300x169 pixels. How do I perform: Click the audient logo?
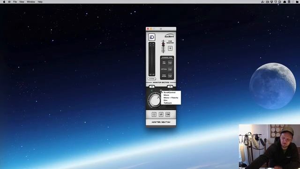point(169,36)
